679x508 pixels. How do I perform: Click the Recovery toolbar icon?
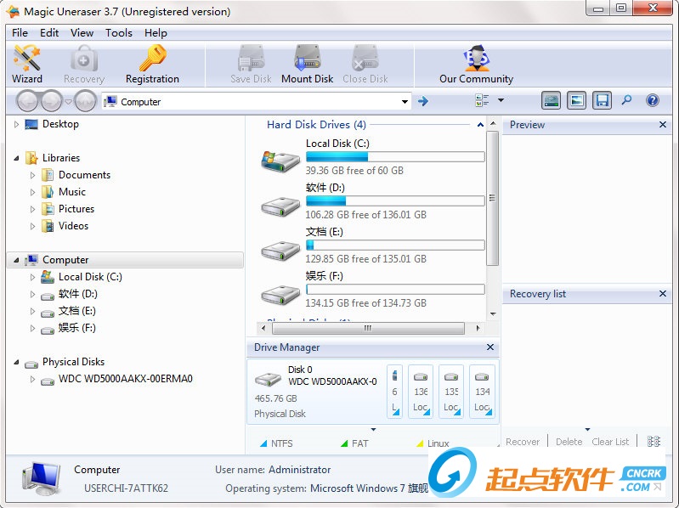click(x=84, y=64)
